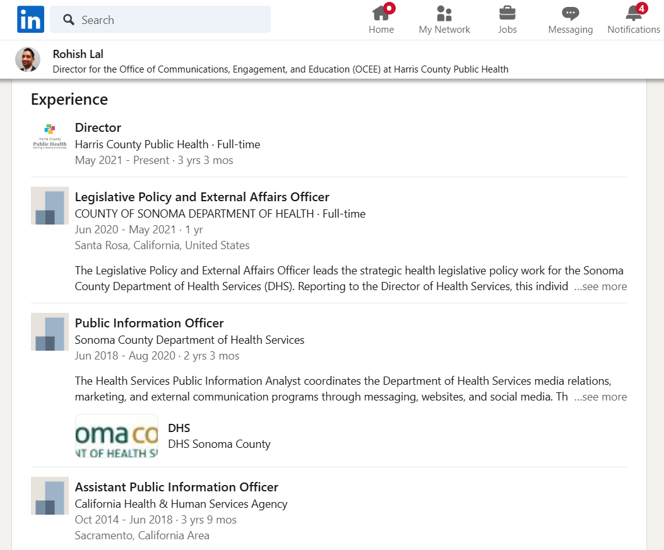This screenshot has height=550, width=664.
Task: Open Legislative Policy and External Affairs Officer title
Action: (x=202, y=197)
